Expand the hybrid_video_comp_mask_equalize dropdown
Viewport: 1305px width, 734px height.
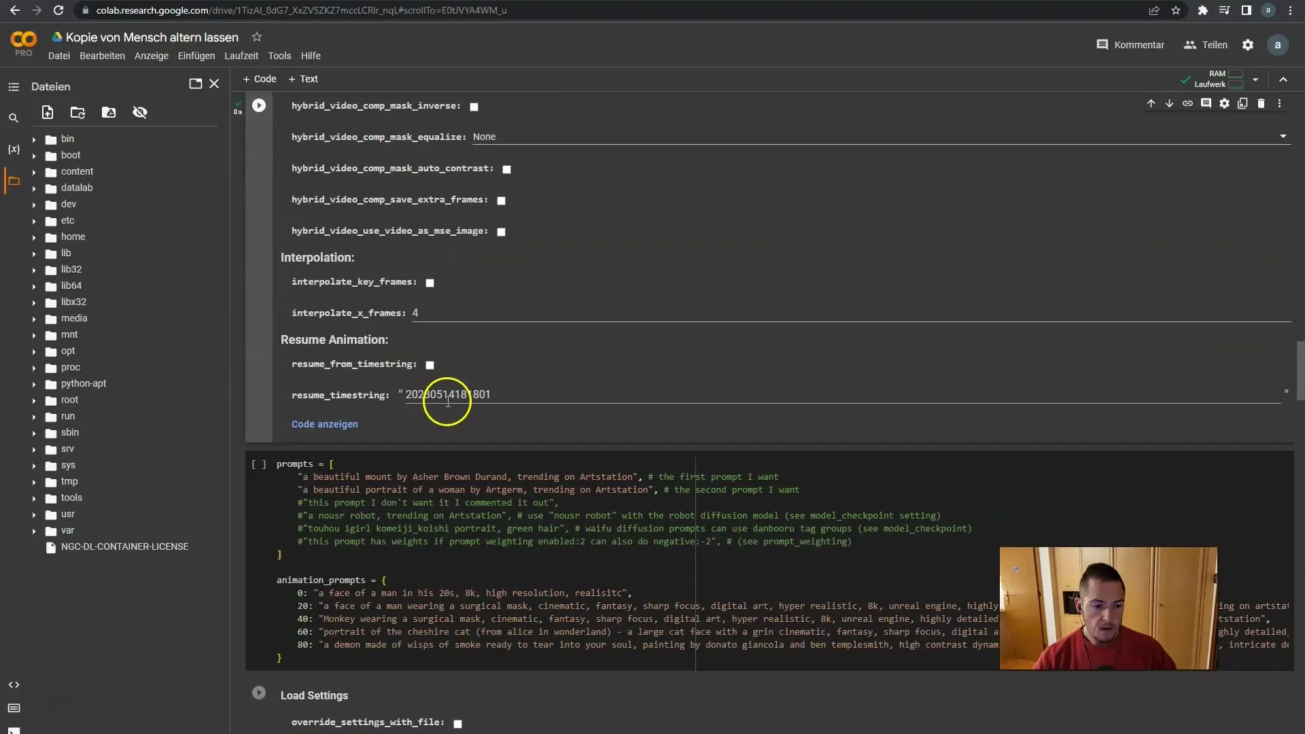[1286, 136]
